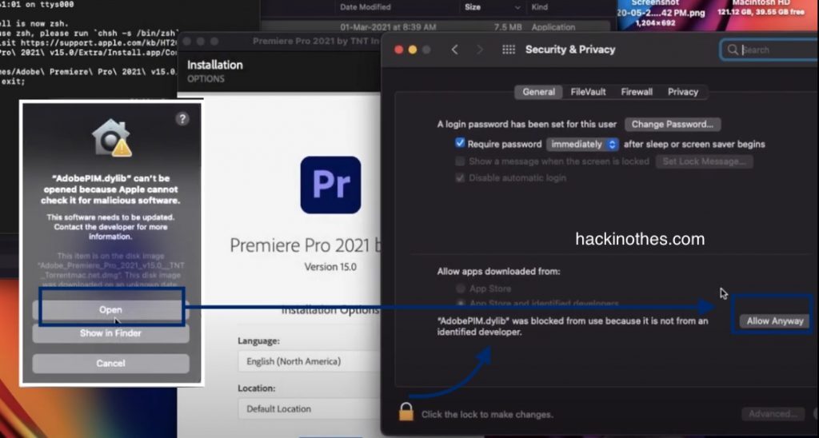The image size is (819, 438).
Task: Open the immediately password delay dropdown
Action: tap(582, 144)
